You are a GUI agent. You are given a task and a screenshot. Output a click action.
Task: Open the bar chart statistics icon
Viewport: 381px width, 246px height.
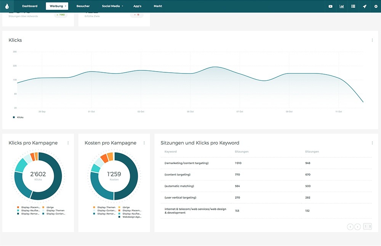pyautogui.click(x=342, y=6)
